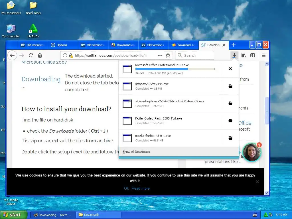Dismiss the cookie notice with the X
292x219 pixels.
point(257,182)
